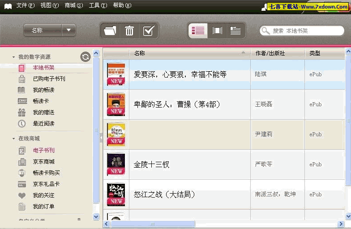351x229 pixels.
Task: Click the open folder import icon
Action: click(x=110, y=30)
